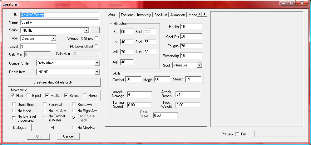311x145 pixels.
Task: Expand the Death Item dropdown
Action: 96,72
